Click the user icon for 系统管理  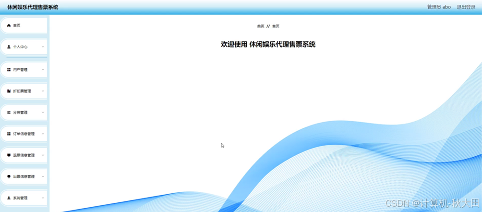point(9,198)
